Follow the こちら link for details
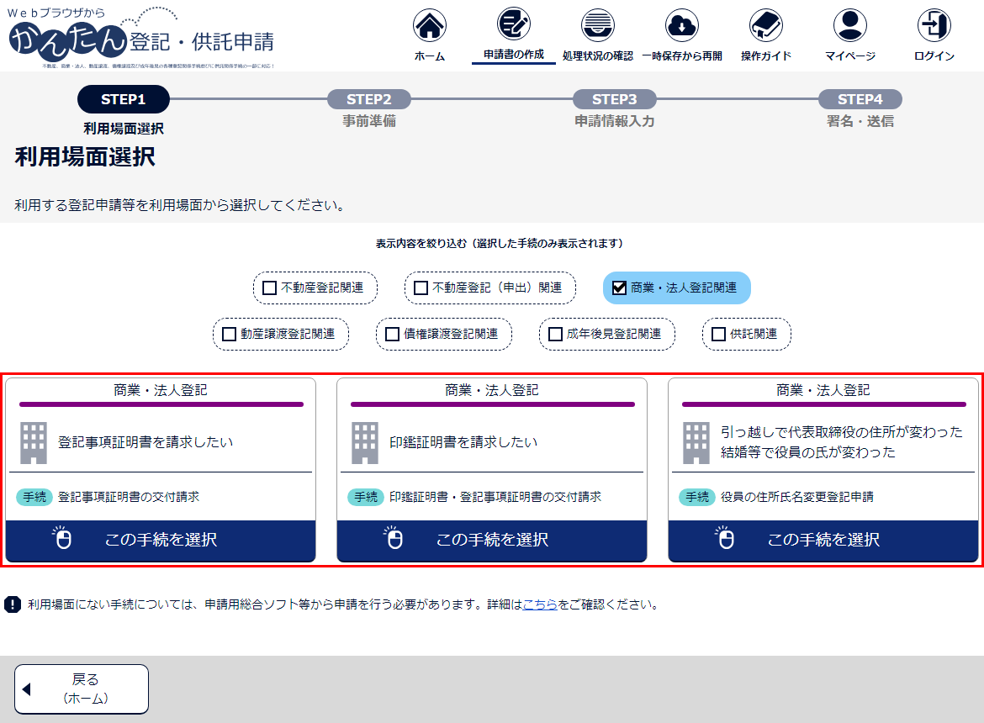Screen dimensions: 984x723 (x=540, y=604)
